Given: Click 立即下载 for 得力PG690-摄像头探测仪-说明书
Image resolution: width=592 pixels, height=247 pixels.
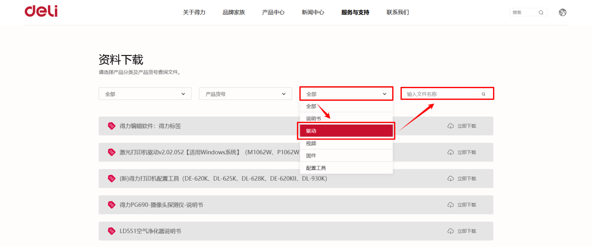Looking at the screenshot, I should click(467, 205).
